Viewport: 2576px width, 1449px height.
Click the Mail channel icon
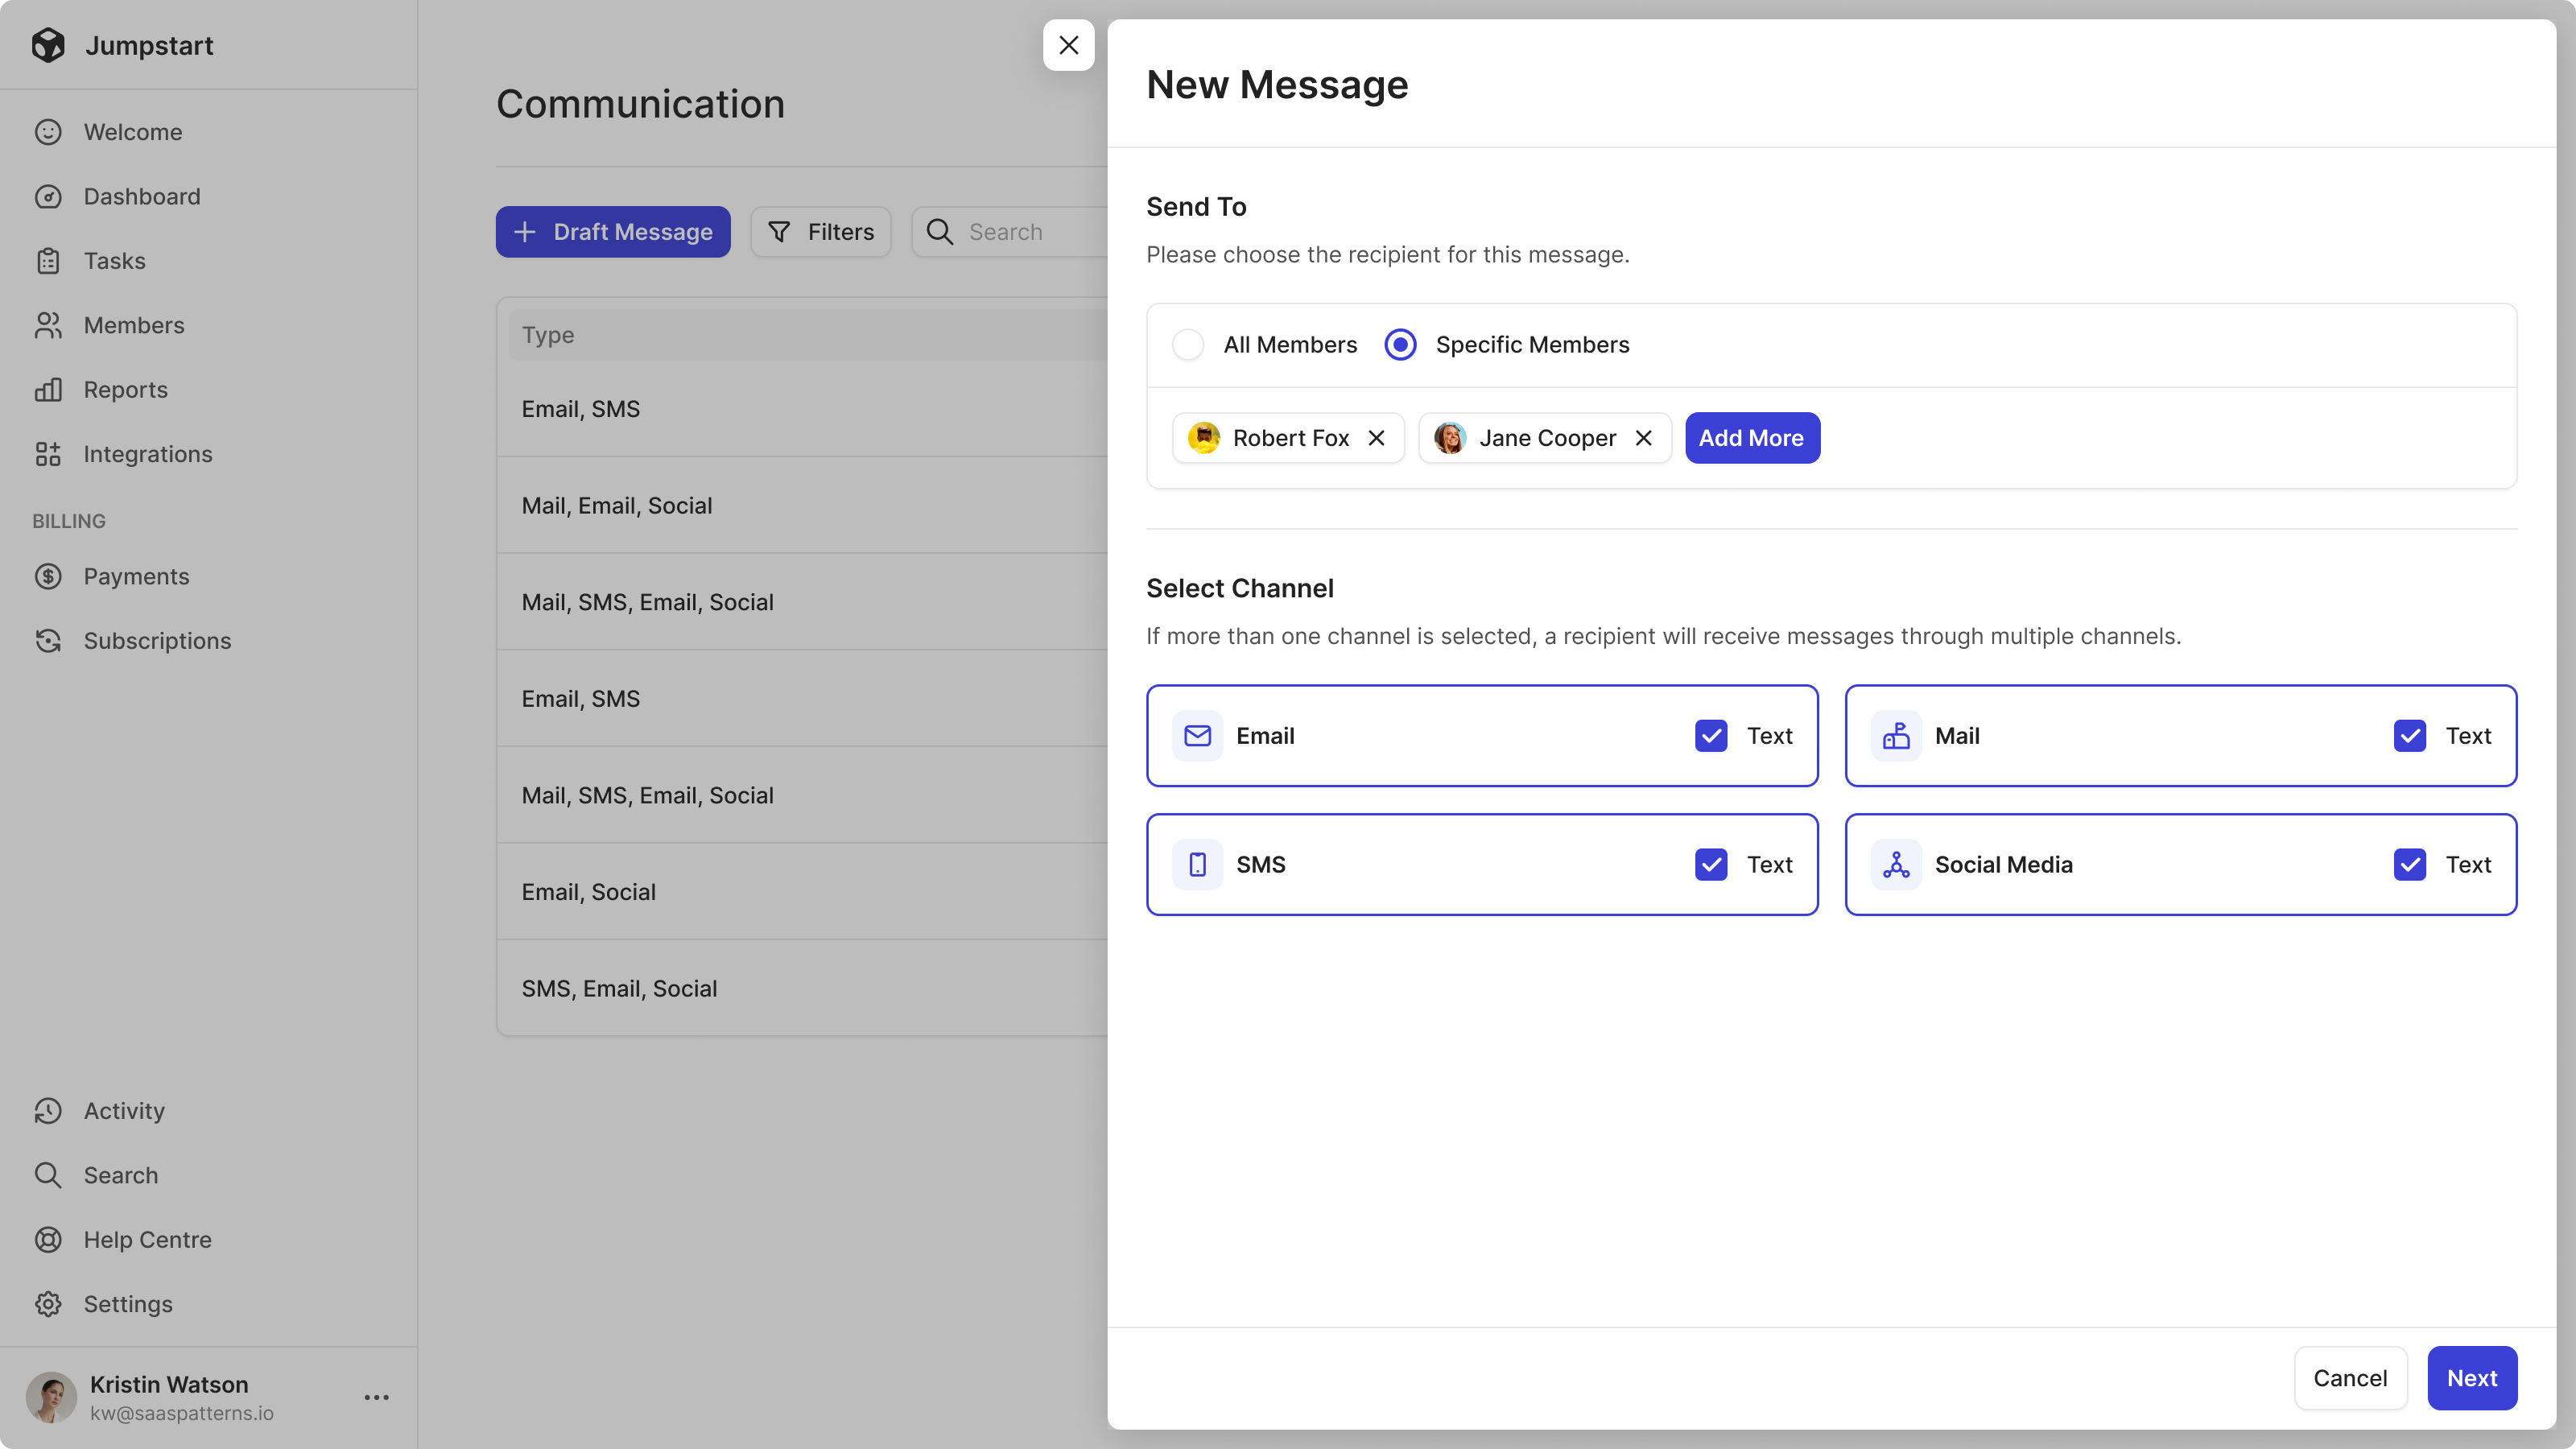1897,734
